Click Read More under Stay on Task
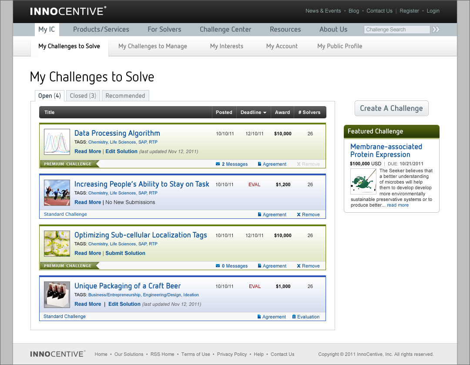 87,202
